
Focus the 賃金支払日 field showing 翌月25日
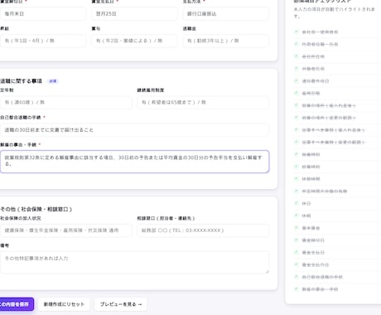pos(134,14)
